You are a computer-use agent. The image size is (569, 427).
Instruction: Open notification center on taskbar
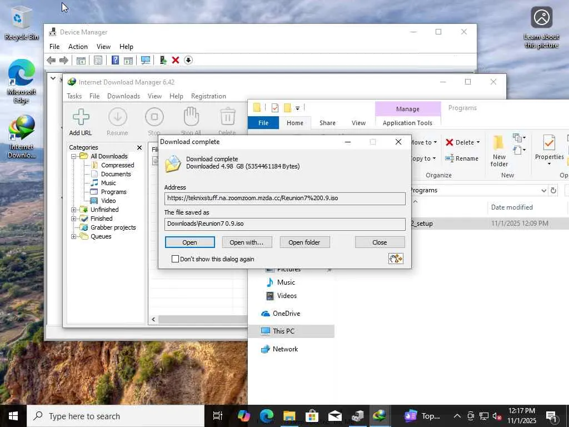coord(551,416)
